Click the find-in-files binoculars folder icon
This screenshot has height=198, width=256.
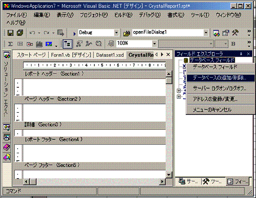point(126,33)
